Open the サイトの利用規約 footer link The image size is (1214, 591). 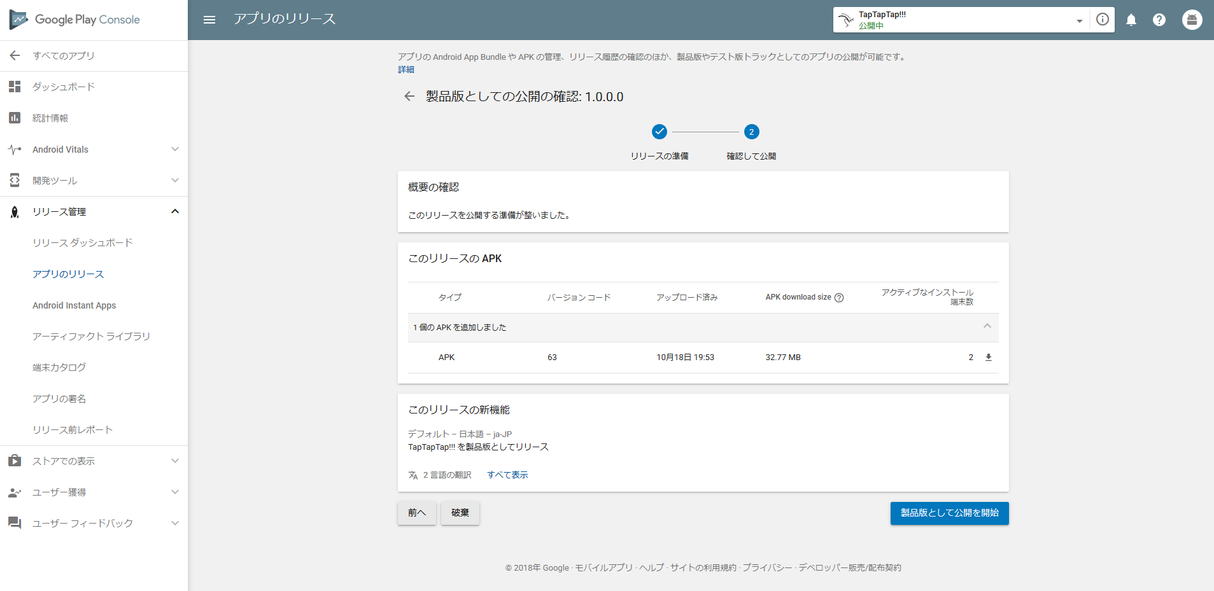pos(703,568)
